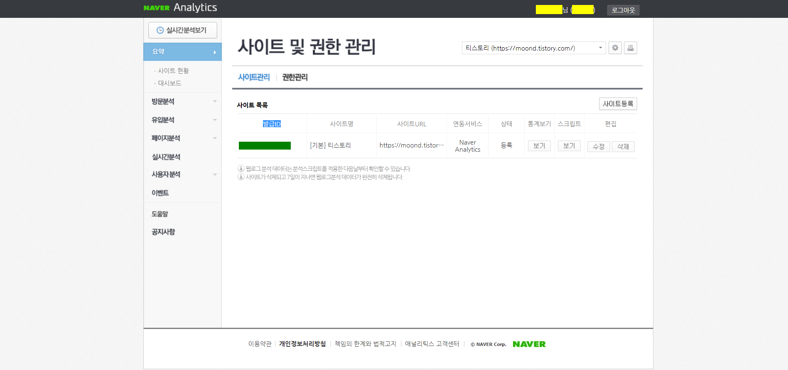This screenshot has height=370, width=788.
Task: Click the 사이트등록 button
Action: (x=618, y=104)
